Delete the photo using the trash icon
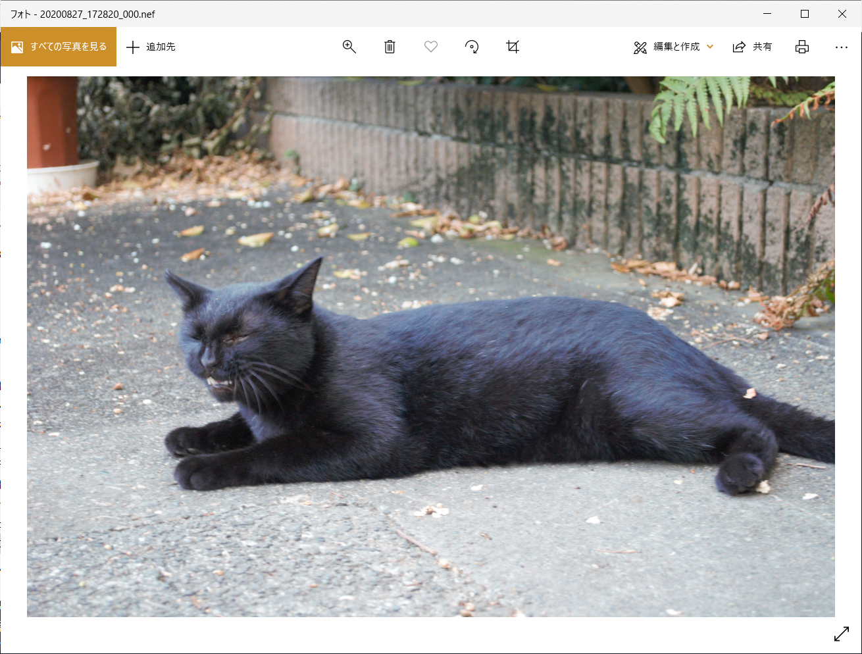The image size is (862, 654). click(x=390, y=47)
